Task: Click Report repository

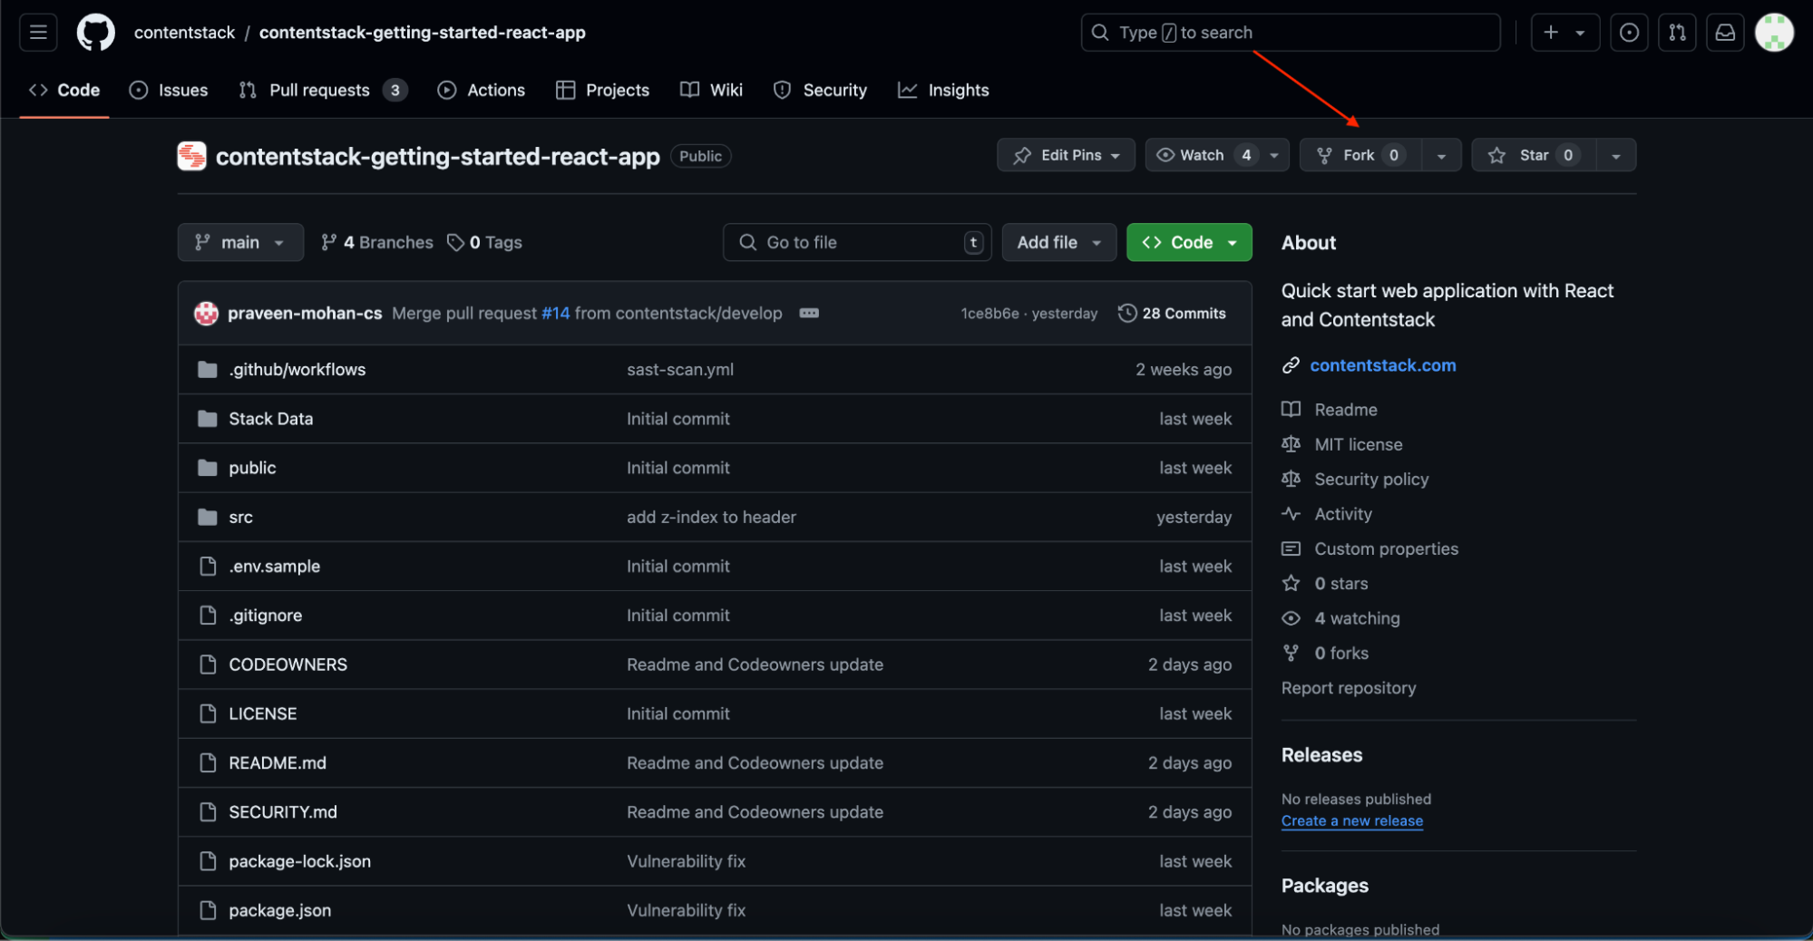Action: (x=1348, y=688)
